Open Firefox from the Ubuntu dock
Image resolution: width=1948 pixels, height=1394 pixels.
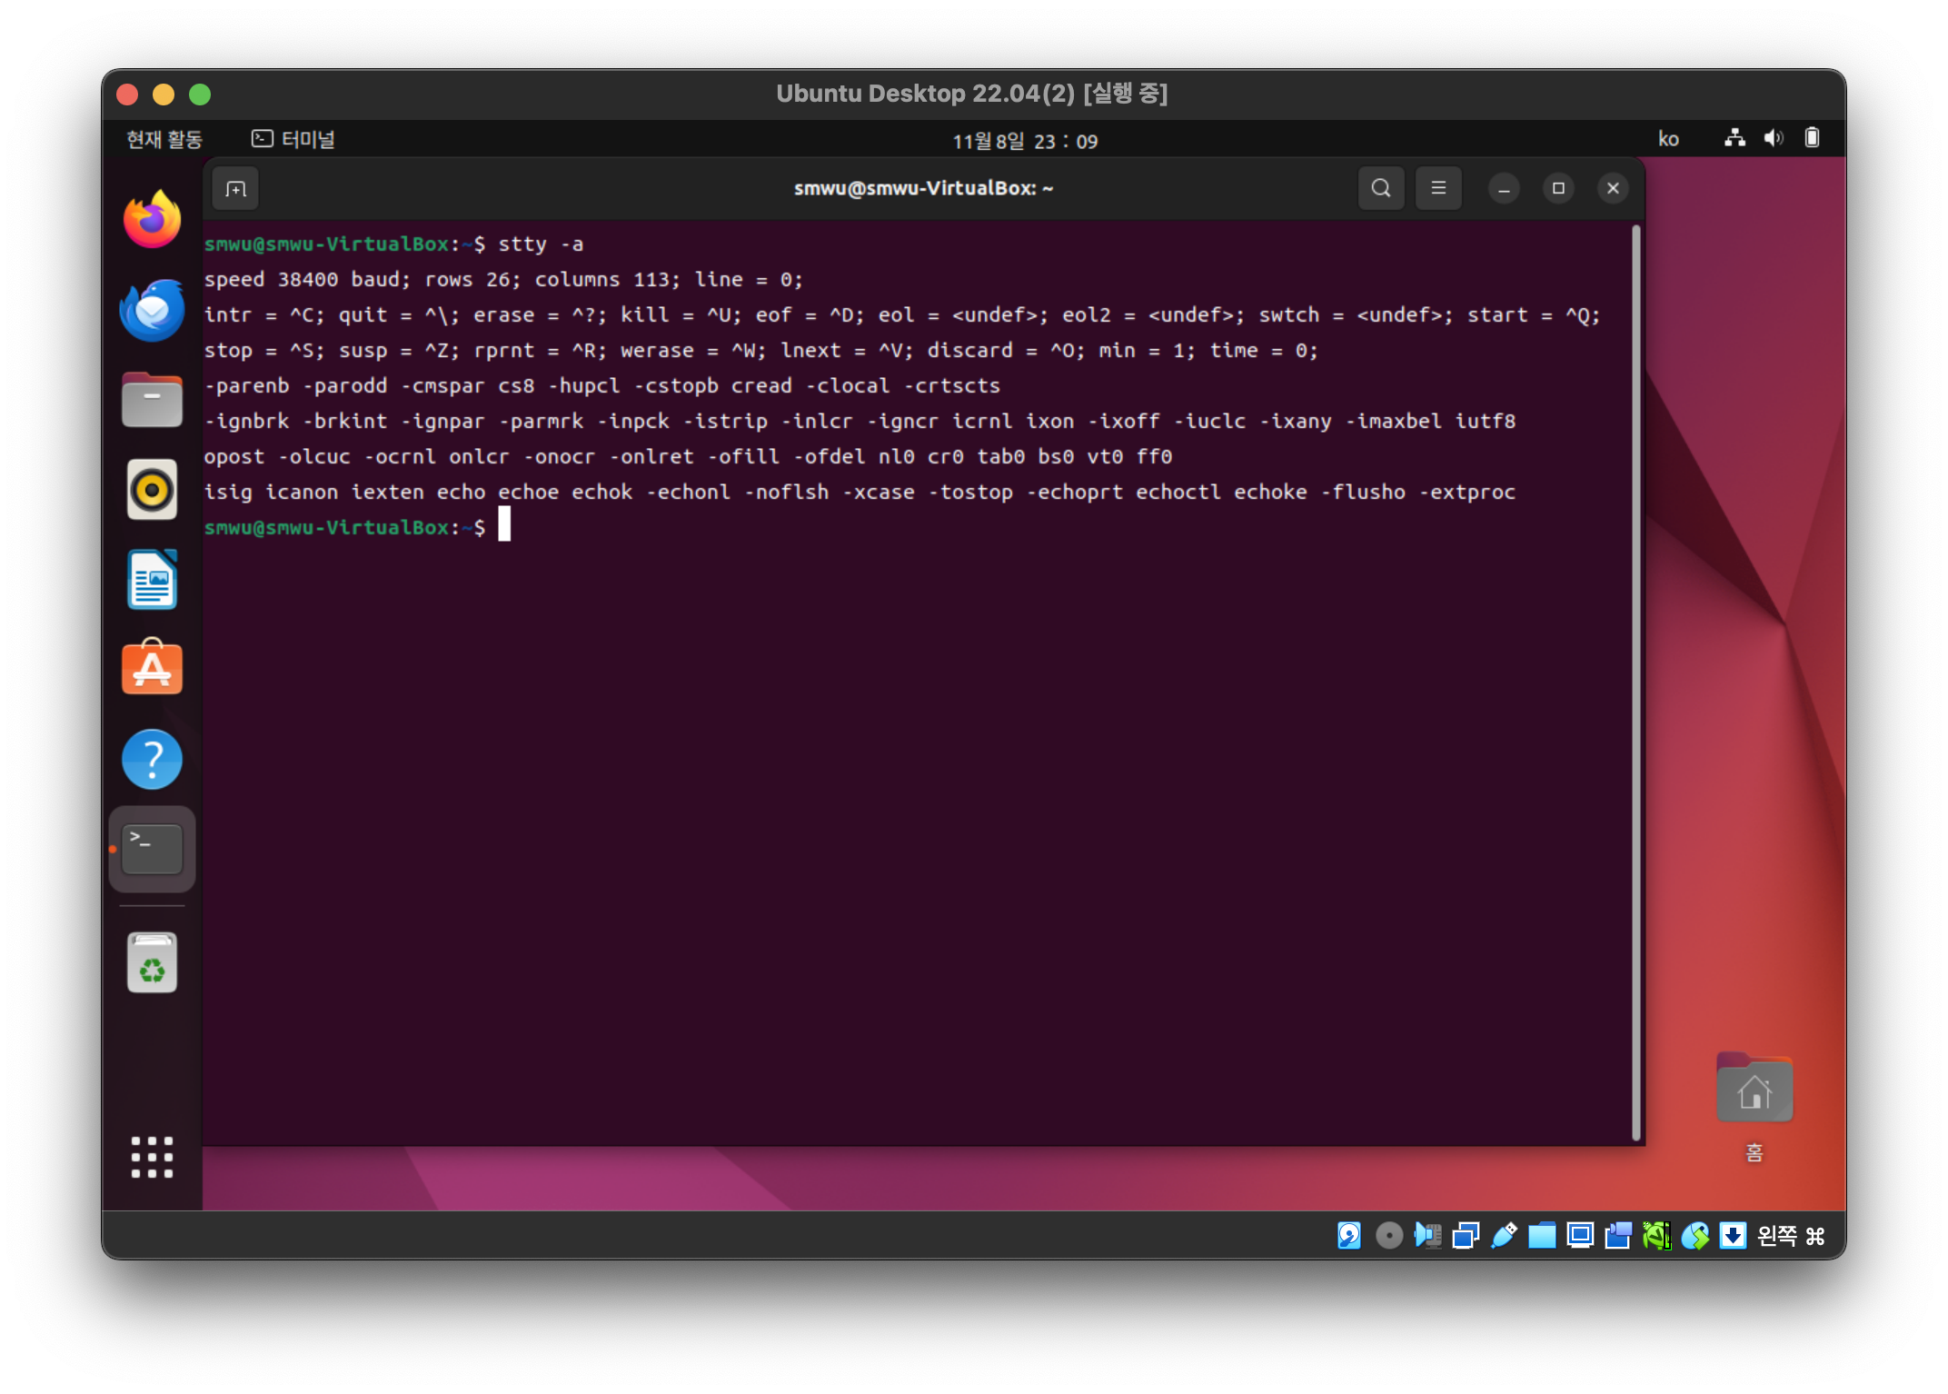click(x=152, y=219)
